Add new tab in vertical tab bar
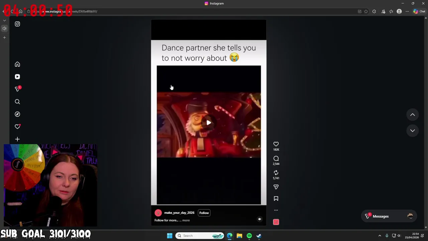Viewport: 428px width, 241px height. pyautogui.click(x=4, y=37)
